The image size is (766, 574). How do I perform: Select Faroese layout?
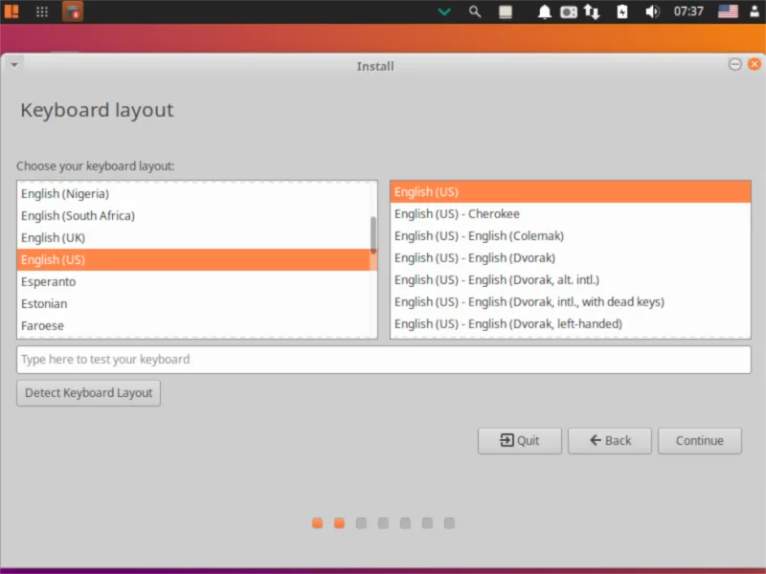point(193,325)
